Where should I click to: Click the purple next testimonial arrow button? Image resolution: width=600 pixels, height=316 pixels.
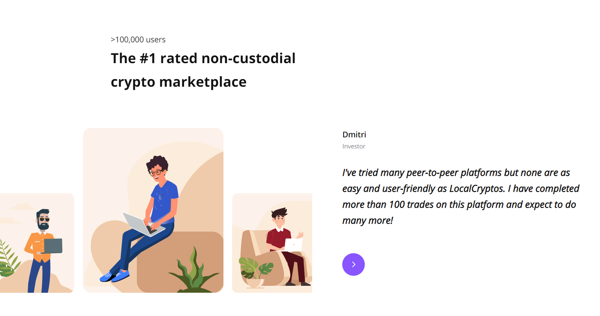(x=353, y=264)
